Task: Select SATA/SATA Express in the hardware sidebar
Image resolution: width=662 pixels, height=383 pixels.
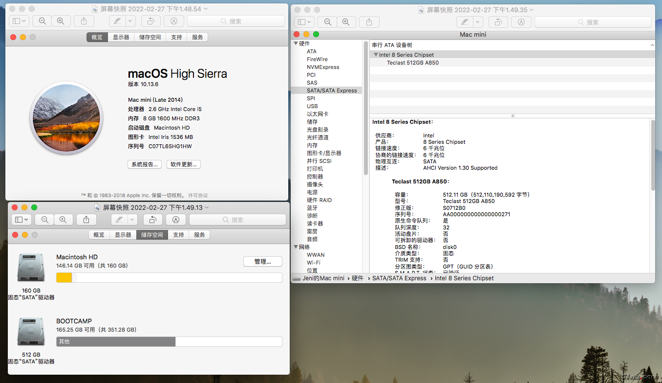Action: click(326, 90)
